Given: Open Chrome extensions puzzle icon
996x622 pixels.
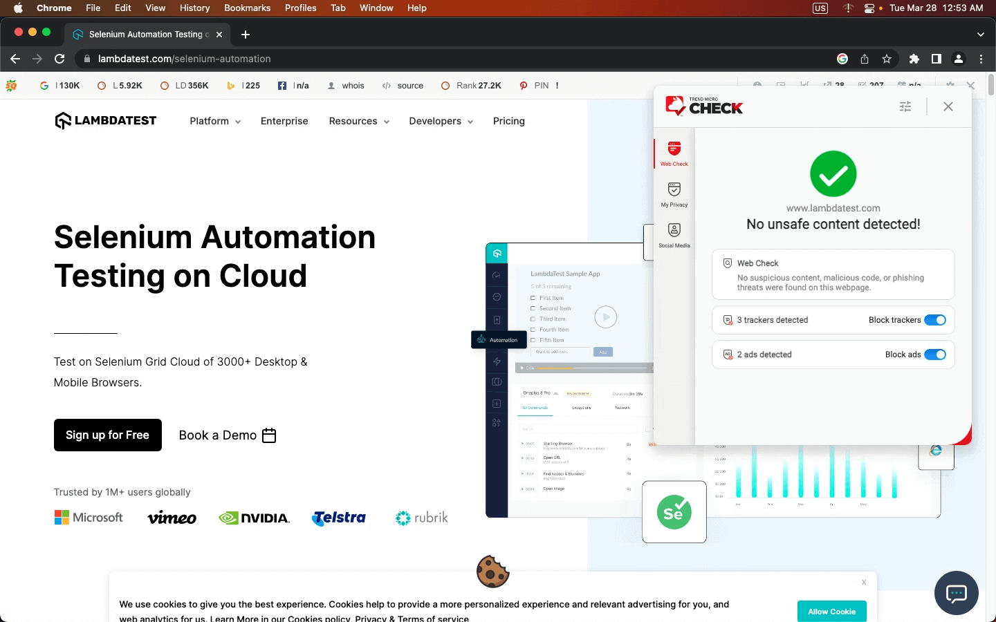Looking at the screenshot, I should (914, 59).
